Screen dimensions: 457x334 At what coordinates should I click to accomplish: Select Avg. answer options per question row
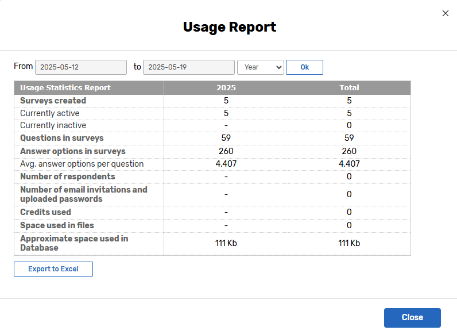click(x=82, y=164)
